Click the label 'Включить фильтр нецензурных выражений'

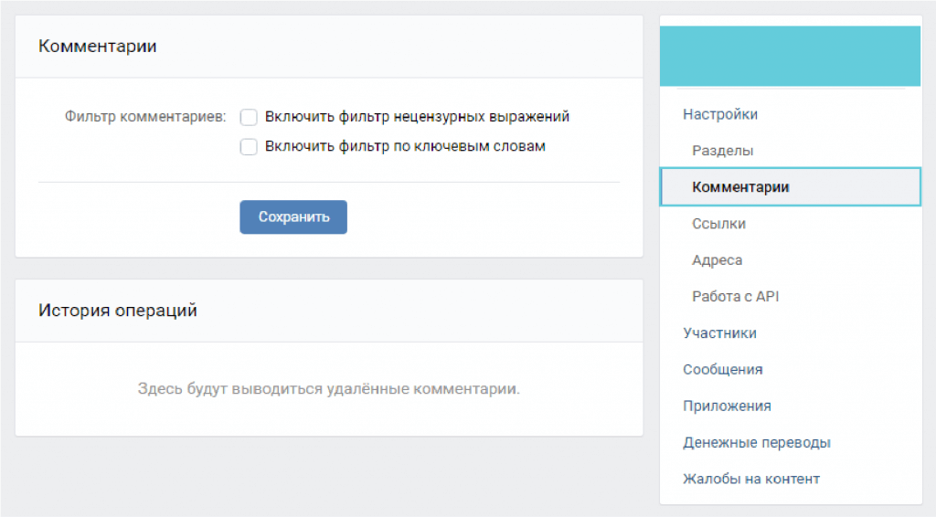pos(417,116)
